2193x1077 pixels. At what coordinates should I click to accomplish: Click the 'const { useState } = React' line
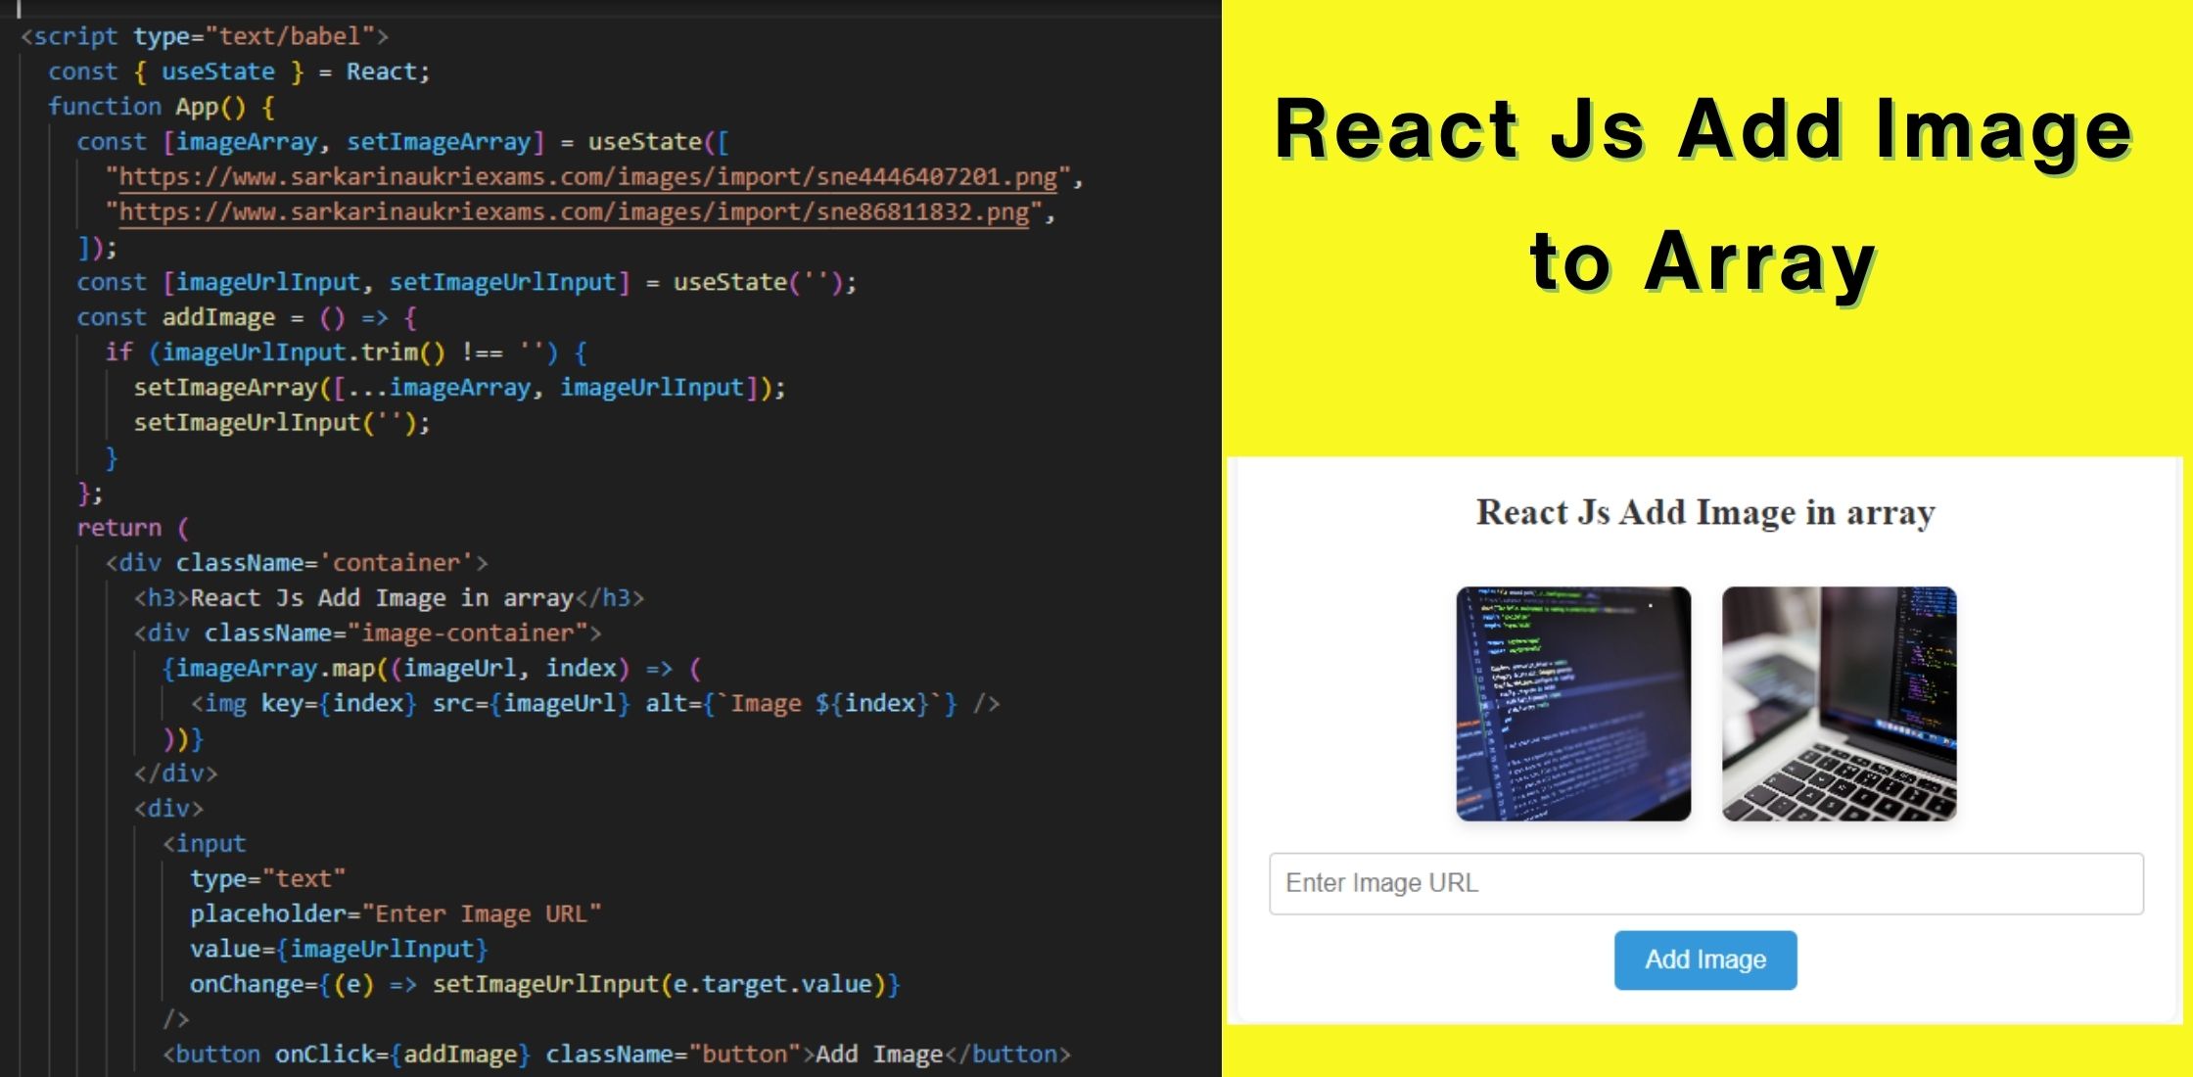(x=239, y=71)
